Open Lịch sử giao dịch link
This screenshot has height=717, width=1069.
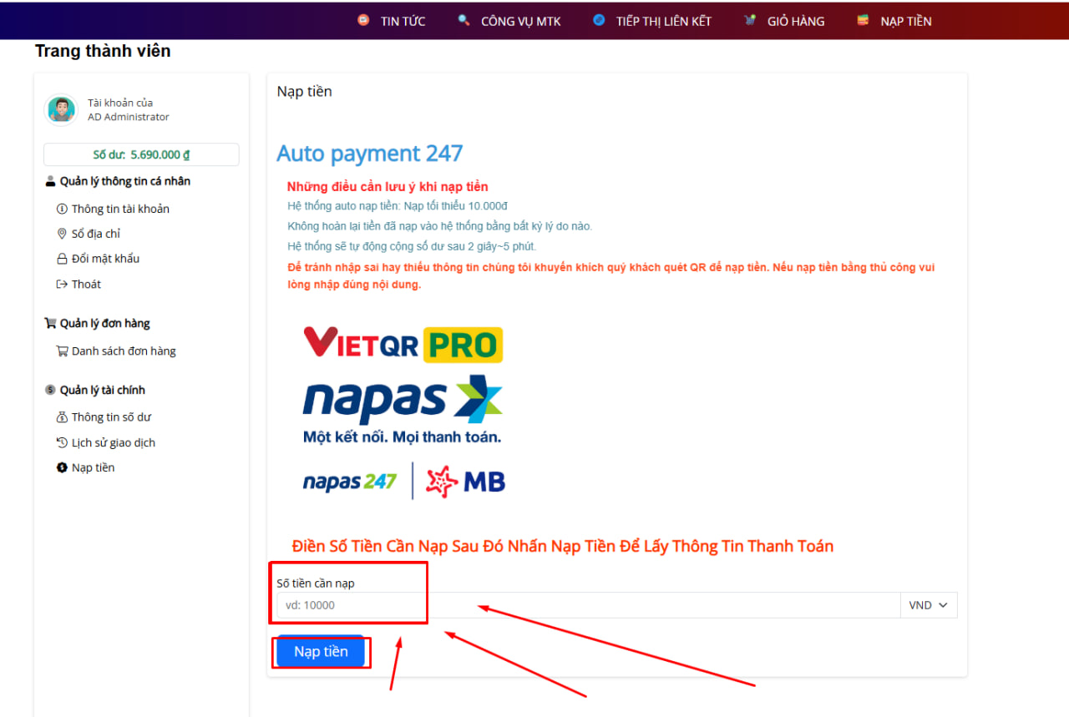[x=114, y=442]
